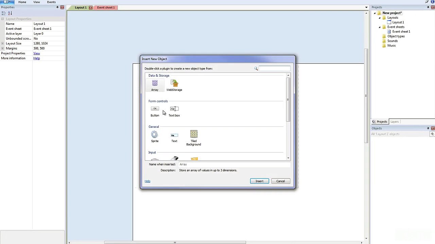Click the blue info icon at top right
This screenshot has height=244, width=435.
click(x=433, y=2)
